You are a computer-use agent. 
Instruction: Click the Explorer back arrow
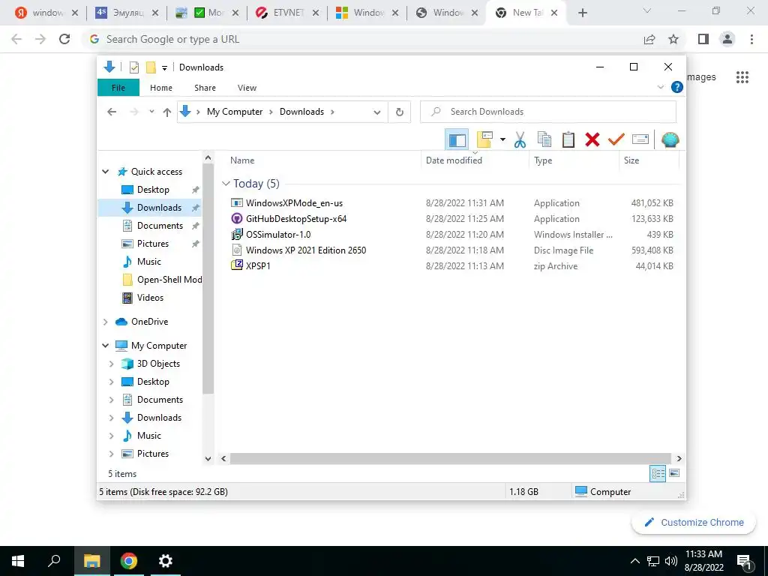(x=112, y=112)
